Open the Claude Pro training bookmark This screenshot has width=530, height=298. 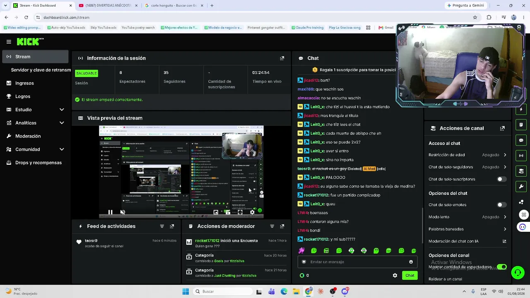tap(307, 28)
